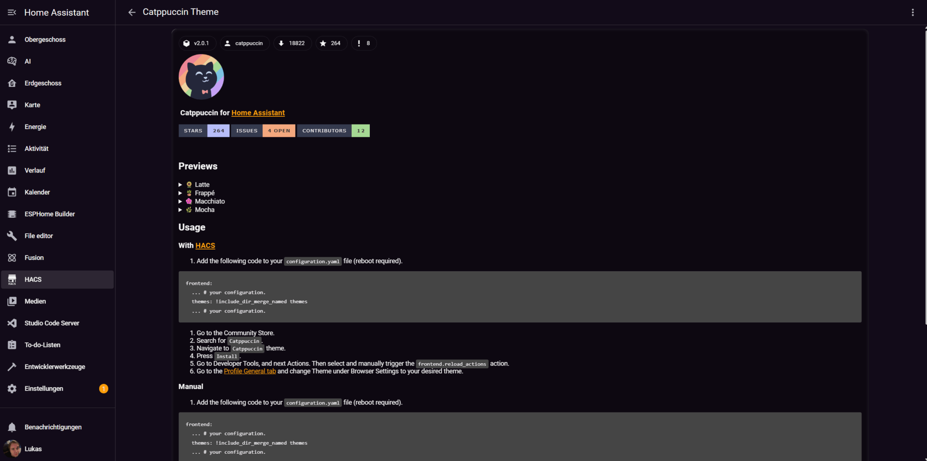The width and height of the screenshot is (927, 461).
Task: Click the Fusion sidebar icon
Action: pyautogui.click(x=12, y=258)
